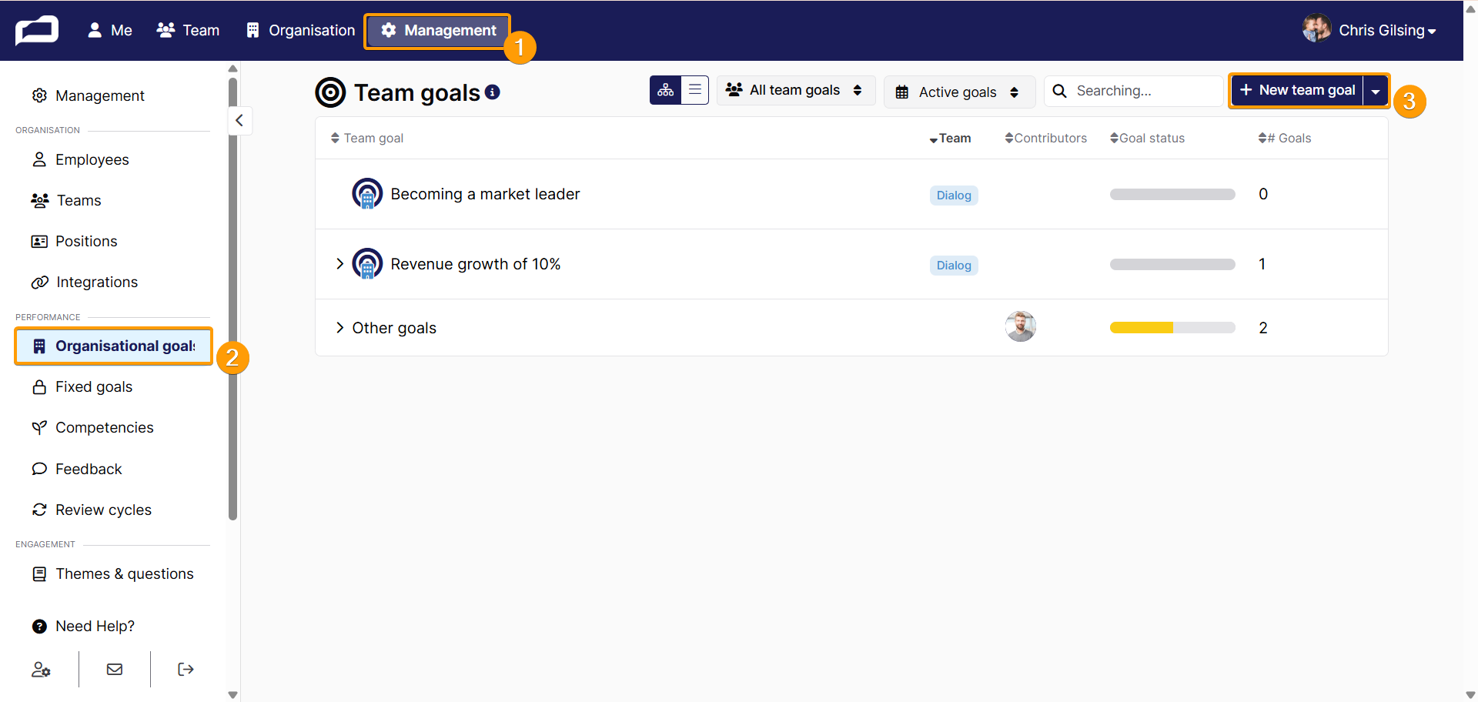Viewport: 1478px width, 702px height.
Task: Collapse the sidebar with the chevron
Action: coord(239,120)
